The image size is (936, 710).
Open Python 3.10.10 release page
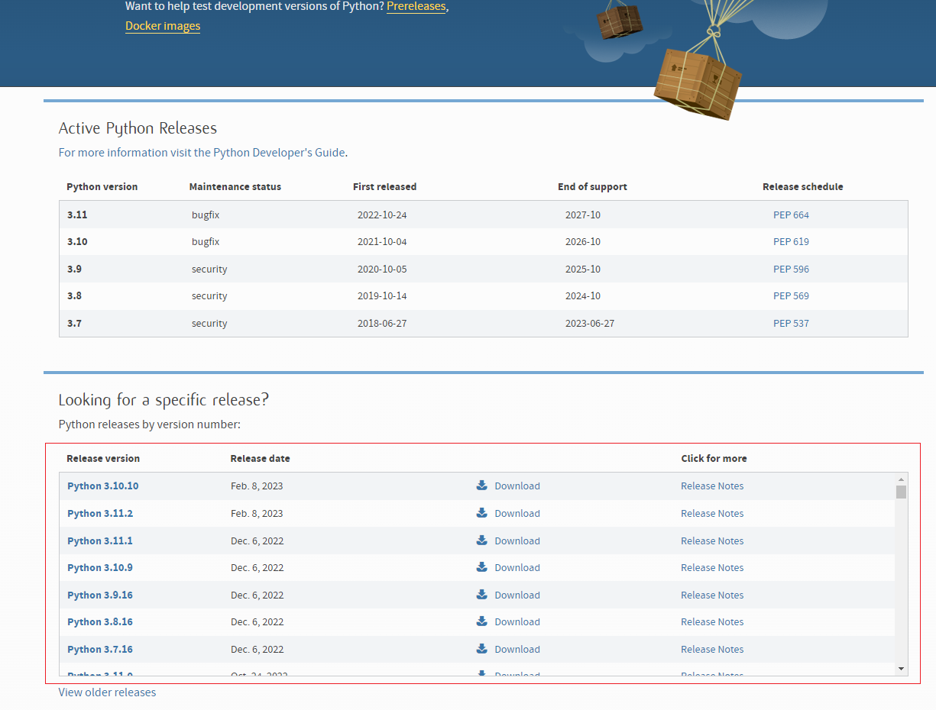[103, 486]
